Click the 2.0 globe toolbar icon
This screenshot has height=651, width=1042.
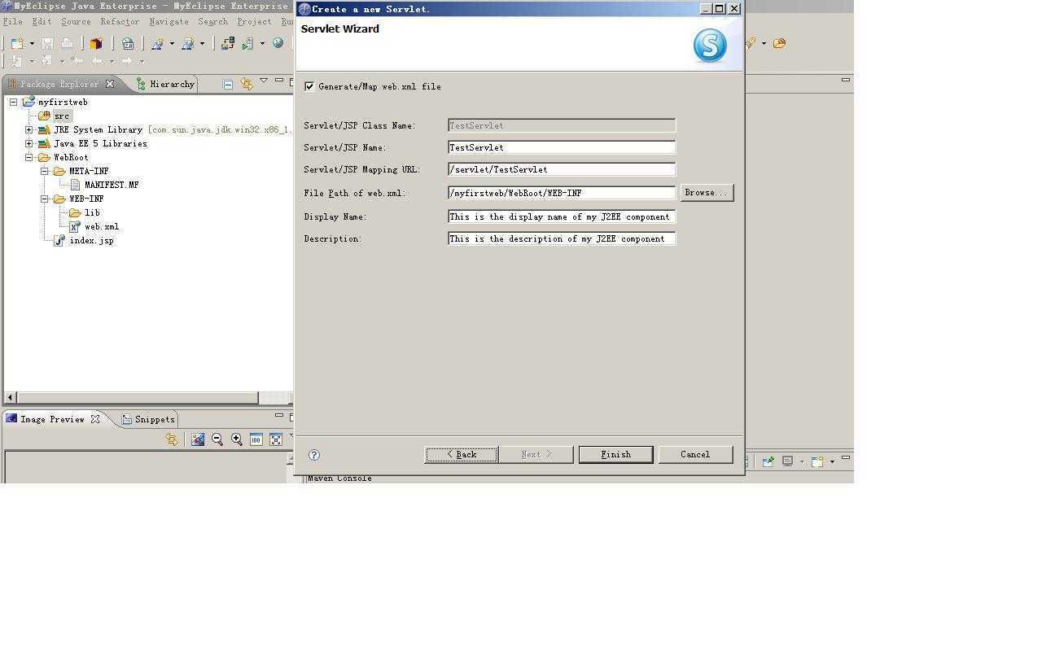(128, 43)
